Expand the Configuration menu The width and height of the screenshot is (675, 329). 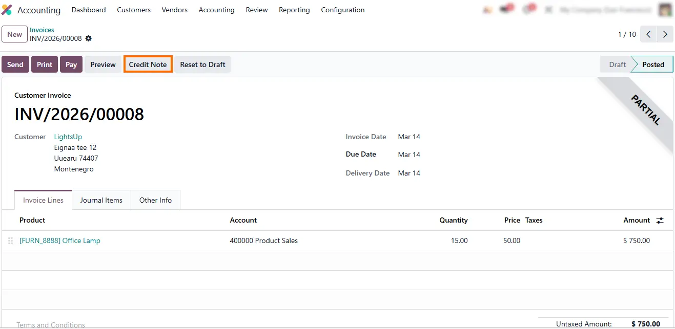(x=342, y=10)
